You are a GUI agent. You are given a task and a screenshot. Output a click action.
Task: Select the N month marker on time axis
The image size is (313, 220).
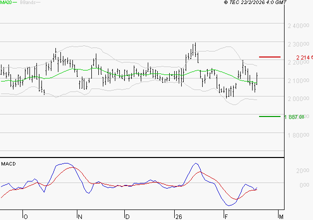79,216
